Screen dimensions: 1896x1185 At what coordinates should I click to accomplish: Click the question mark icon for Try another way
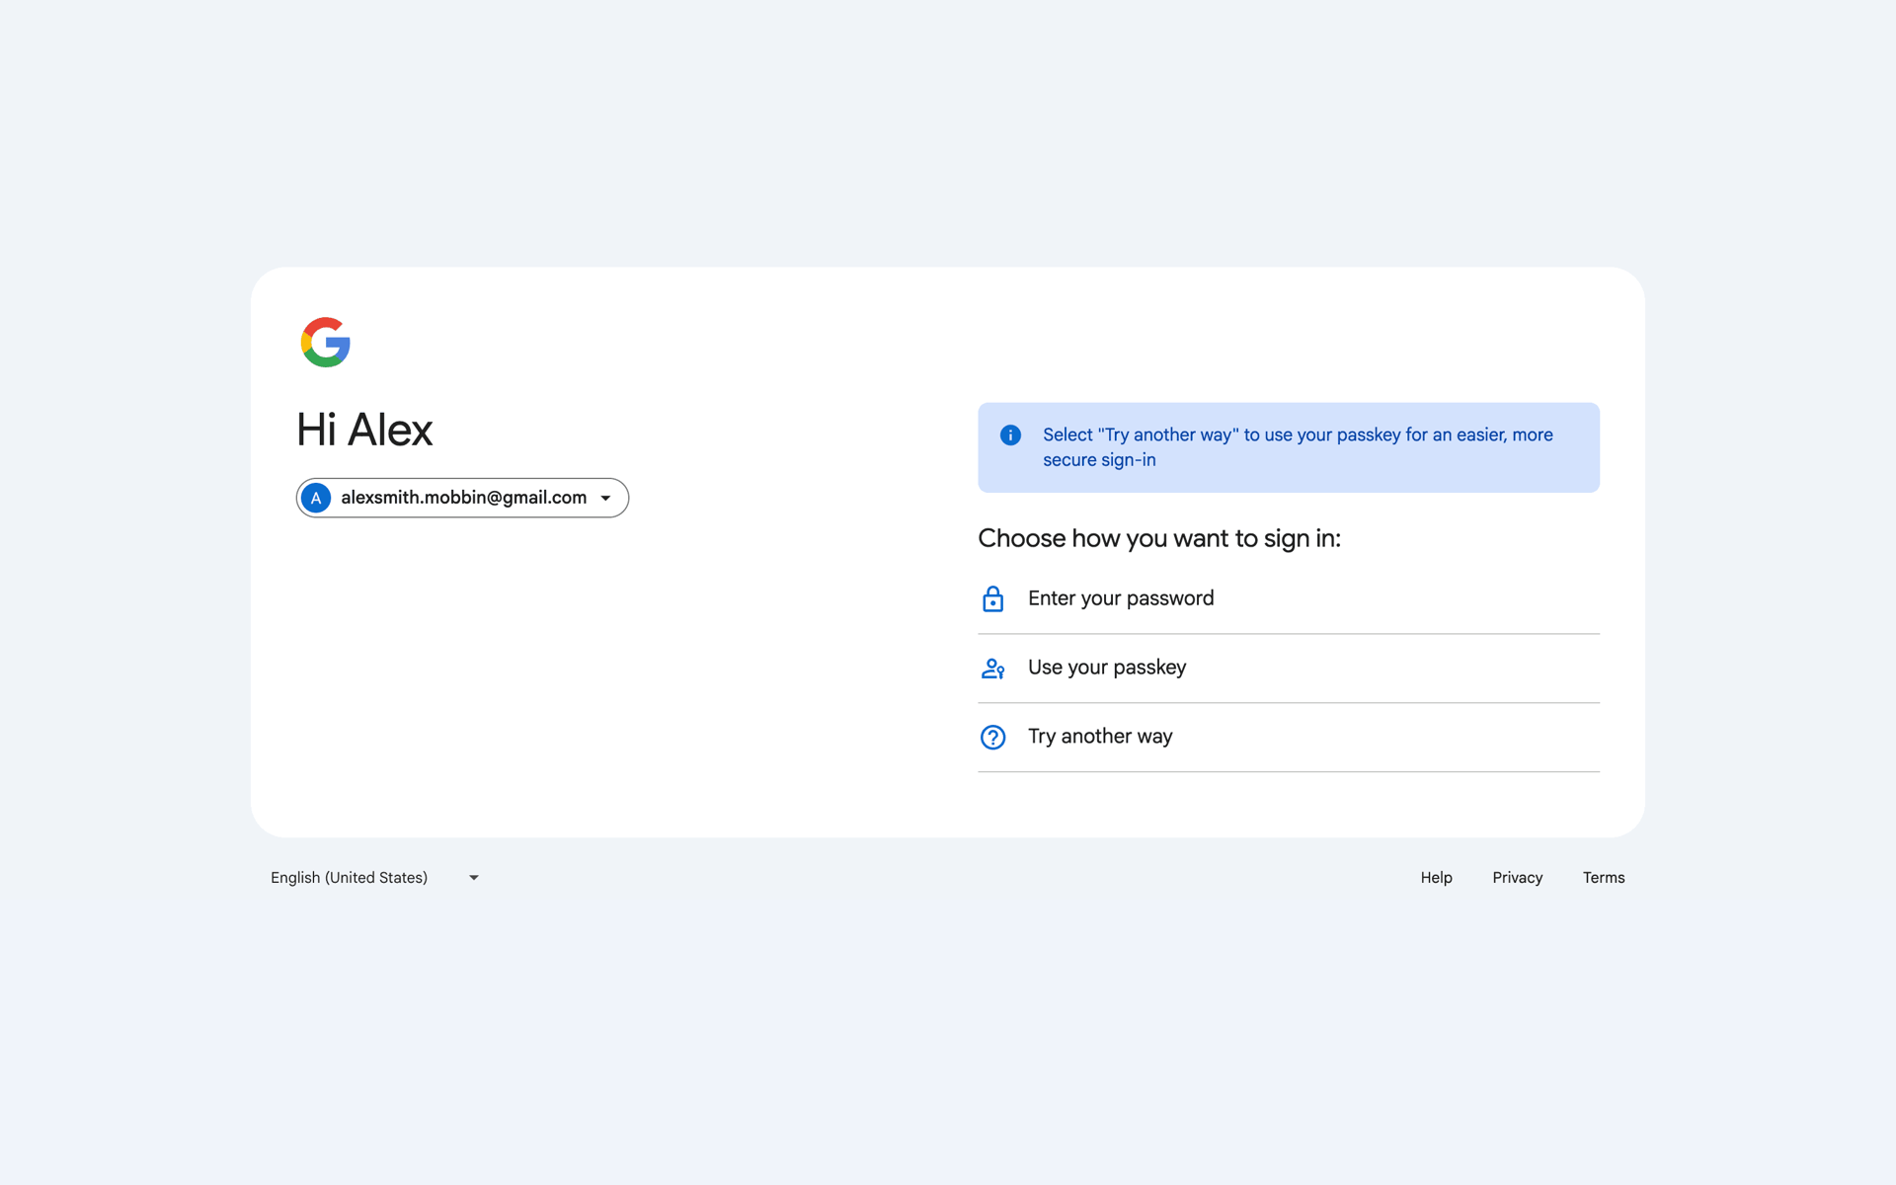pyautogui.click(x=992, y=738)
